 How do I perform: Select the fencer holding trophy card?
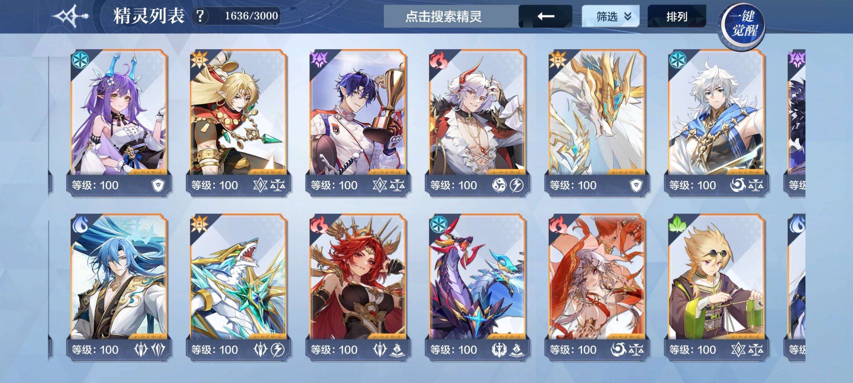(358, 122)
